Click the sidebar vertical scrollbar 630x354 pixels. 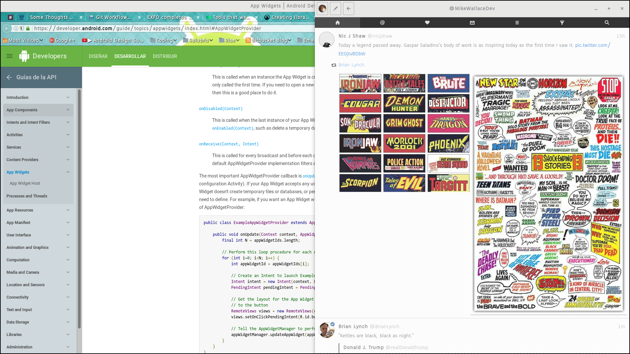79,210
